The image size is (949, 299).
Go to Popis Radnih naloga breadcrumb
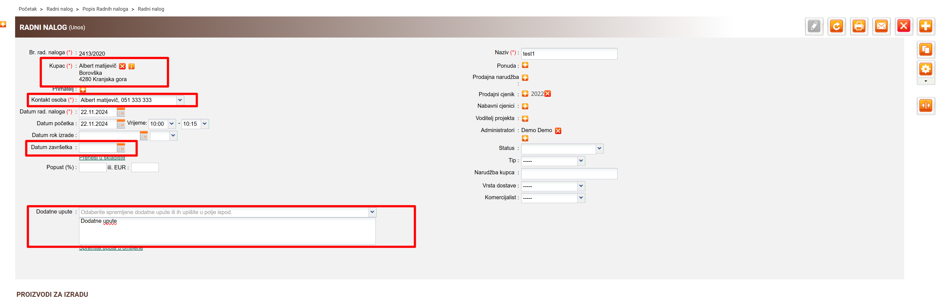pos(105,9)
